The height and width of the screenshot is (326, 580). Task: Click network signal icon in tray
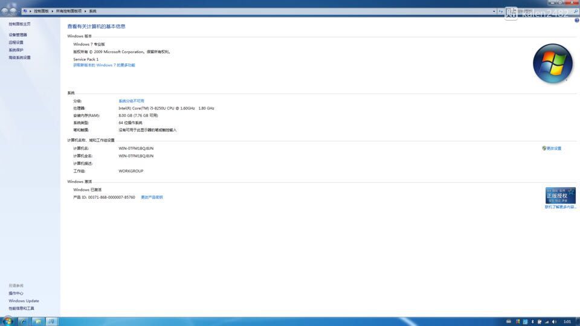tap(547, 322)
